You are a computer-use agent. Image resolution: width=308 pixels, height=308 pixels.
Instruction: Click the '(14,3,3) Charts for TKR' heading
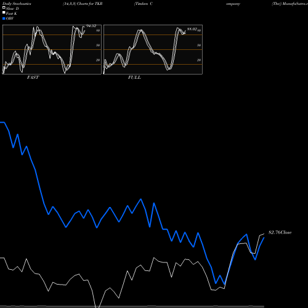[x=83, y=4]
